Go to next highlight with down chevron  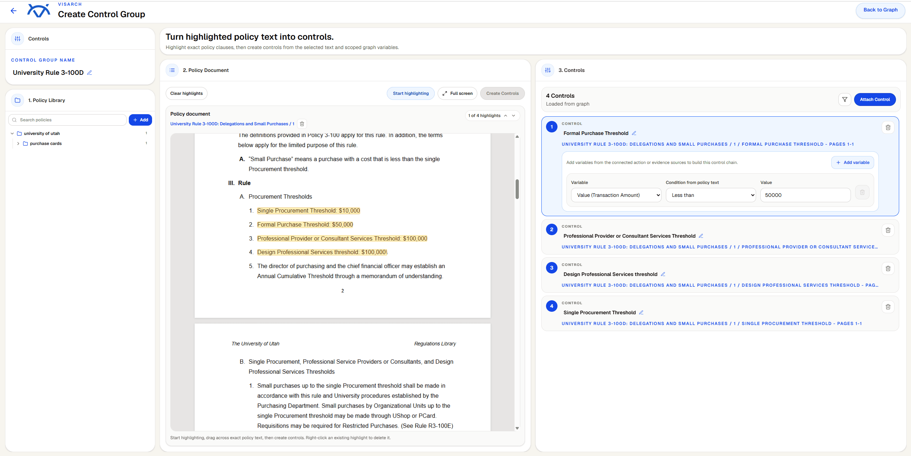coord(513,116)
